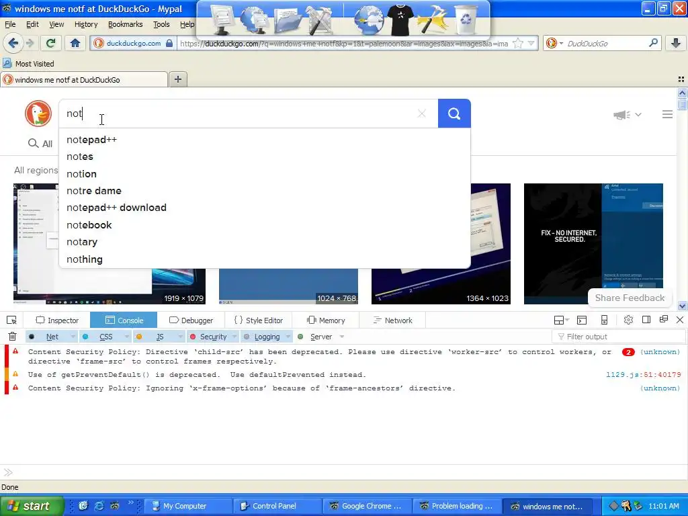
Task: Open devtools settings gear
Action: [628, 320]
